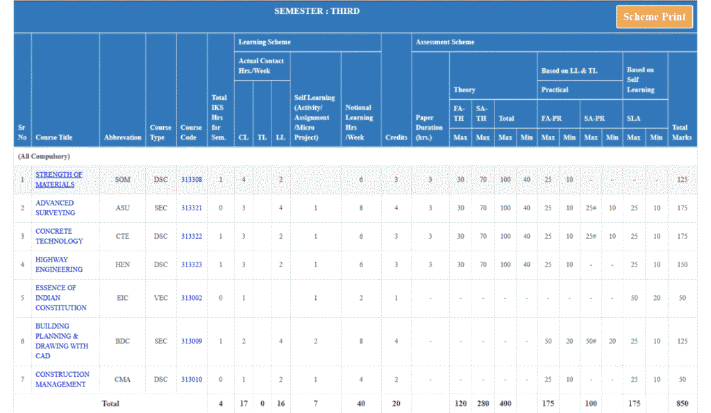The width and height of the screenshot is (711, 413).
Task: Open course code 313009 link
Action: [192, 341]
